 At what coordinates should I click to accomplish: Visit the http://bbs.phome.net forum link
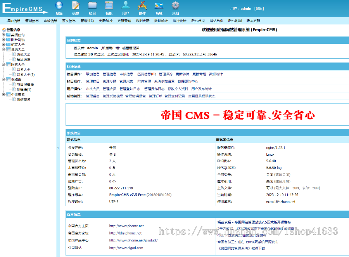click(x=125, y=233)
